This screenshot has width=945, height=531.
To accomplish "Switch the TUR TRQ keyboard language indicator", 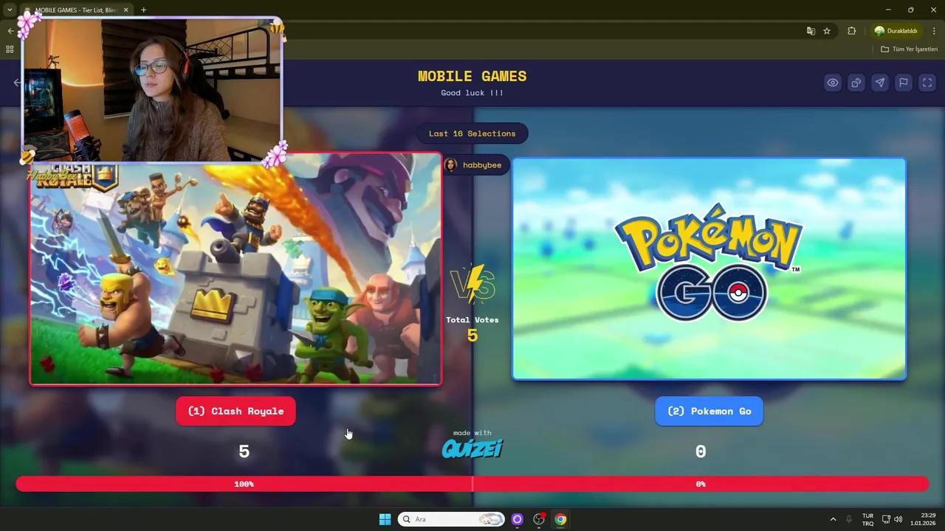I will point(867,519).
